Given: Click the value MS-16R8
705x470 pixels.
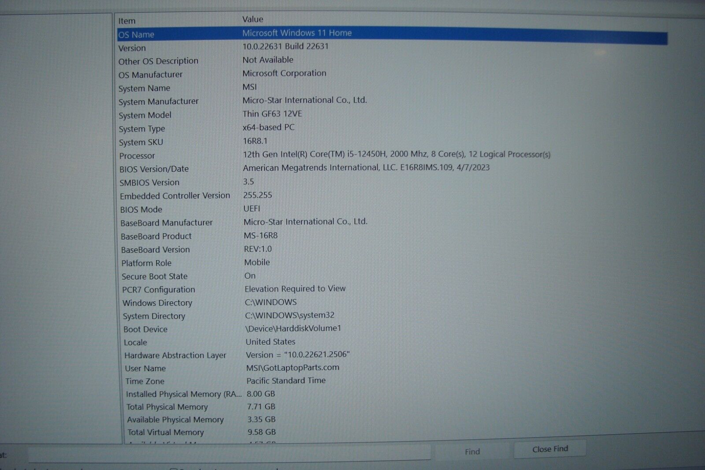Looking at the screenshot, I should click(261, 235).
